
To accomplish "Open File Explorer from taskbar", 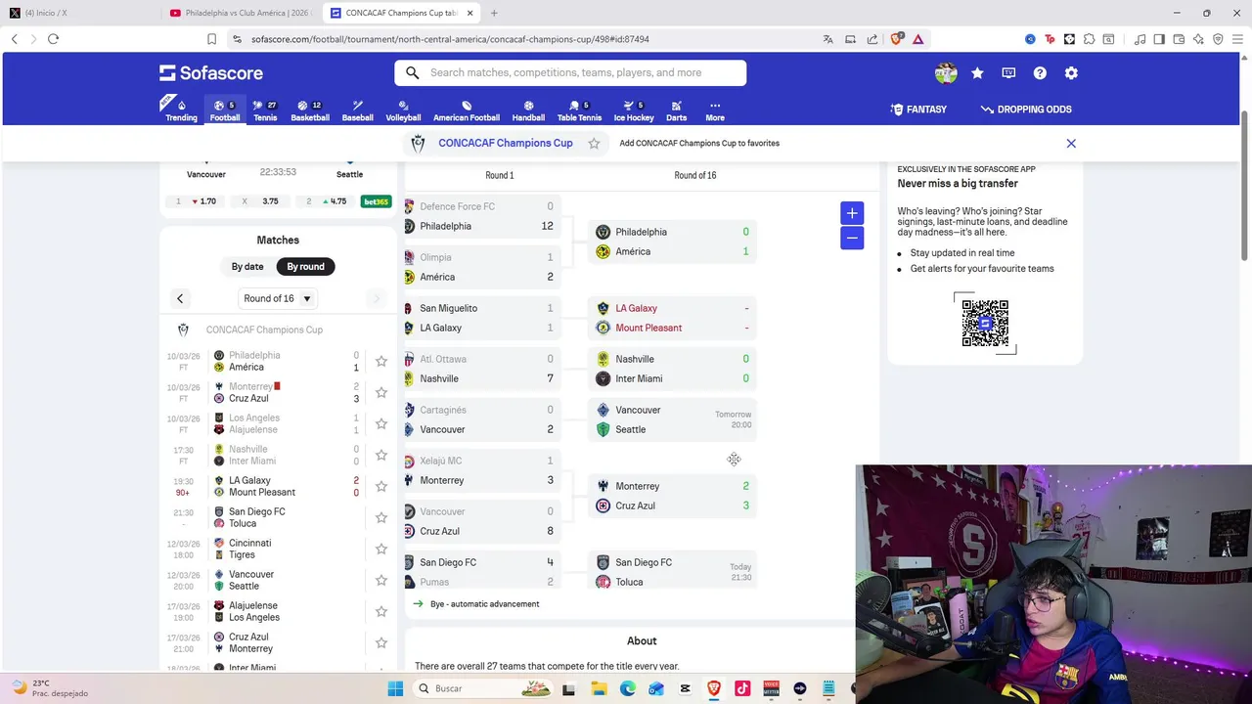I will pyautogui.click(x=599, y=688).
